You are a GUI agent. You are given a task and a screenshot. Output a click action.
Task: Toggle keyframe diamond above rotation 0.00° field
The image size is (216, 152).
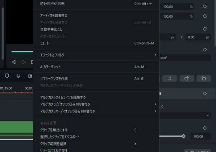[x=205, y=50]
